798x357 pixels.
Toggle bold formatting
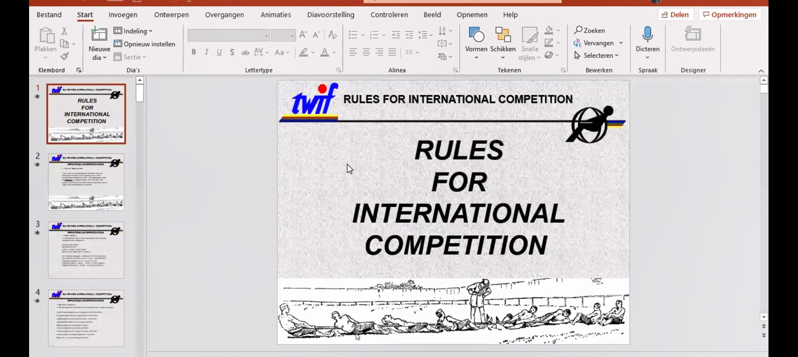tap(194, 52)
